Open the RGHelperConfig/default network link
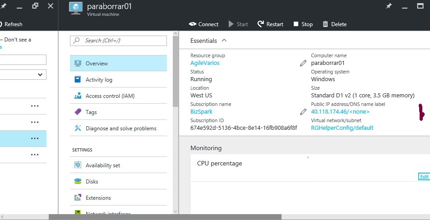Viewport: 430px width, 220px height. (342, 128)
